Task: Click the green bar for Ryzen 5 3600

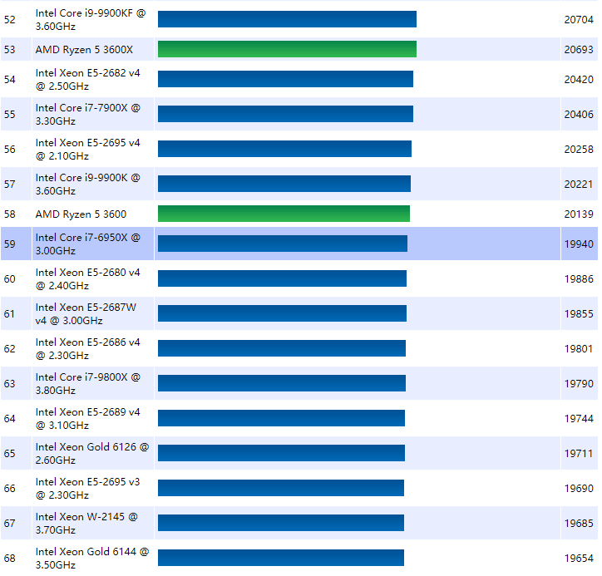Action: point(284,214)
